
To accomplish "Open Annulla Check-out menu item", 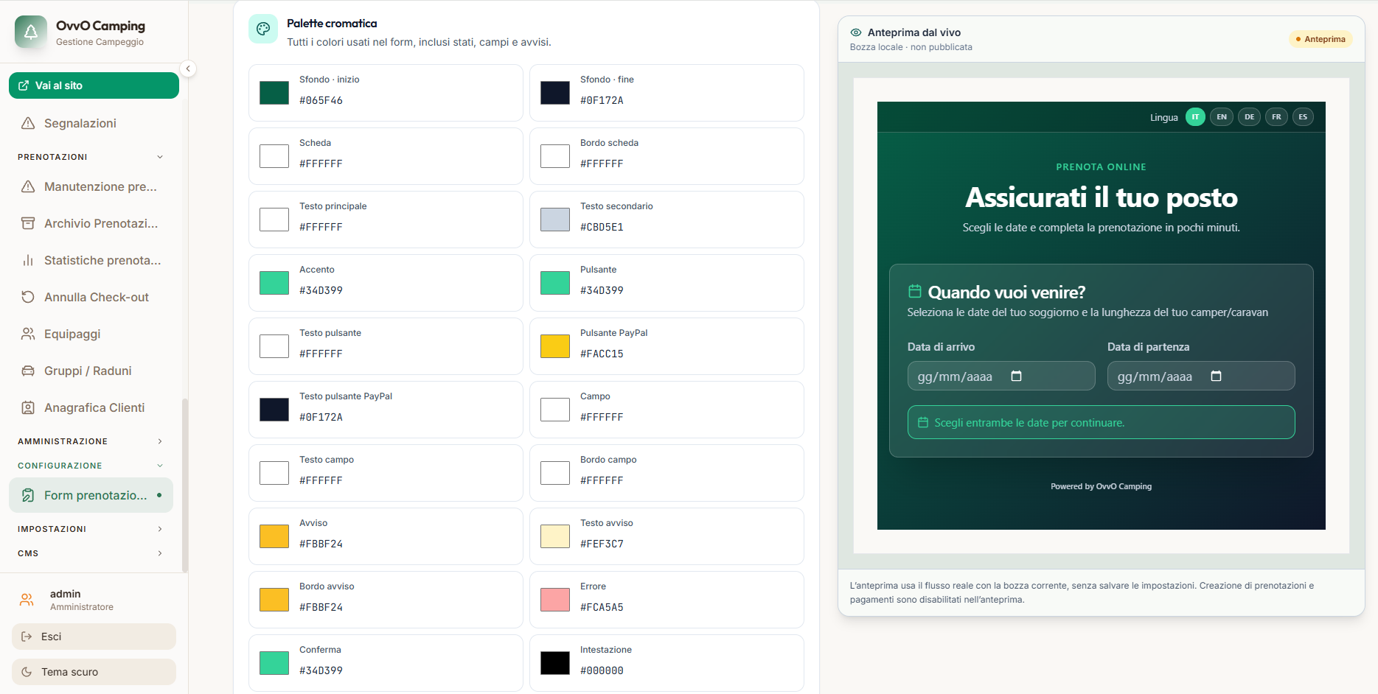I will click(x=91, y=297).
